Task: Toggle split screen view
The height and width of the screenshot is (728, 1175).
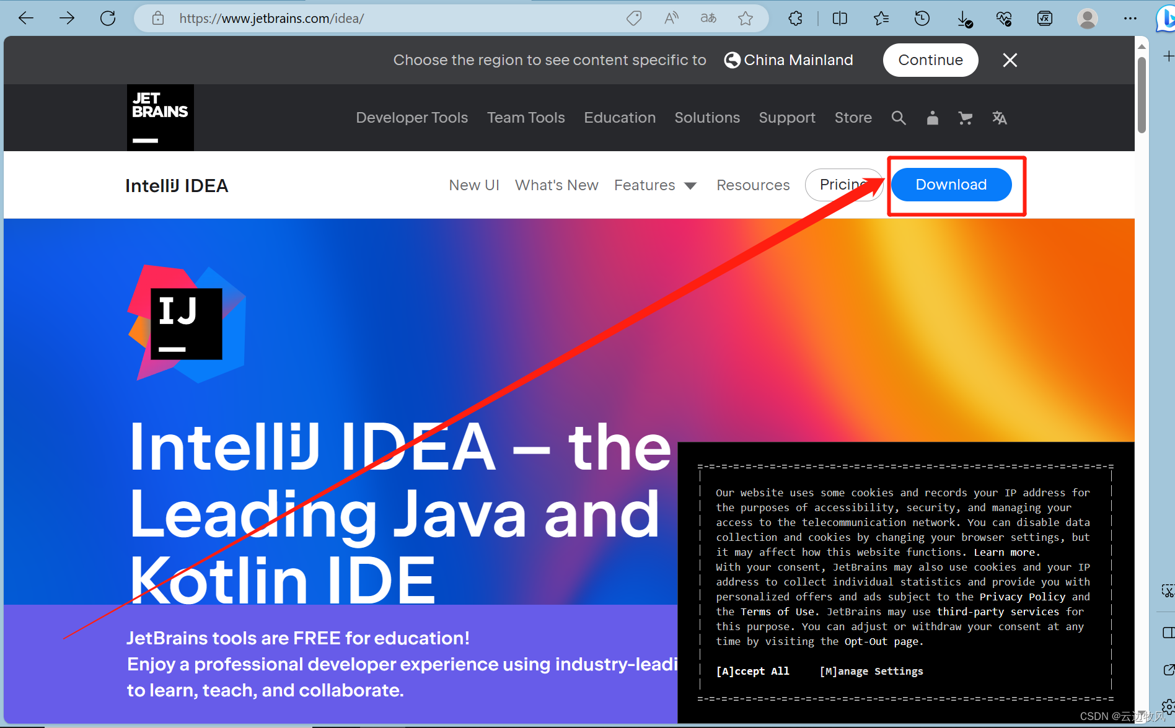Action: tap(840, 19)
